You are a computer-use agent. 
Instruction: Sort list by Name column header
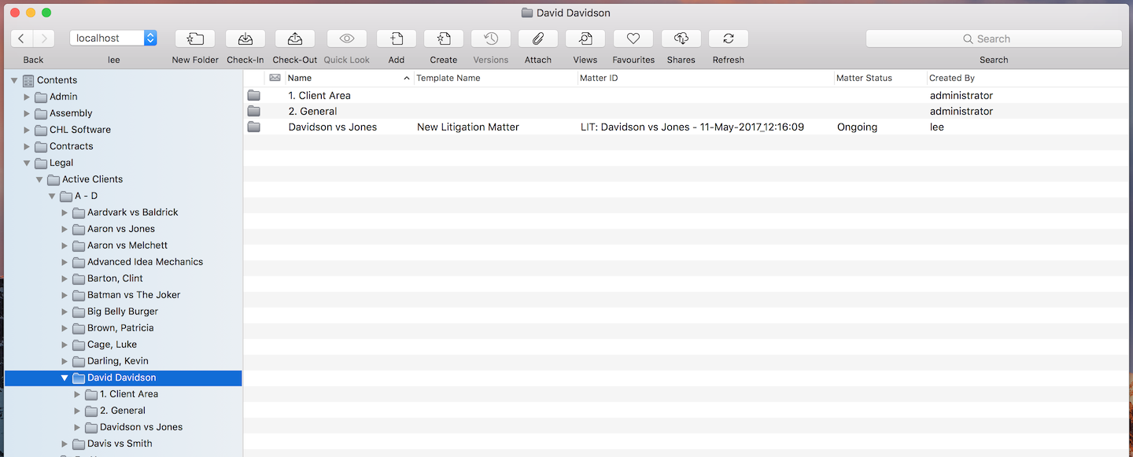pos(346,78)
